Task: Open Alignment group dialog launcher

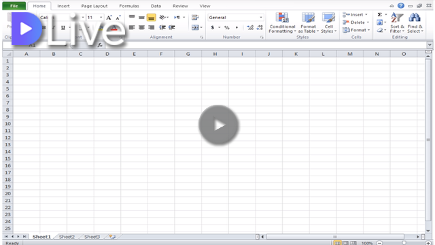Action: [x=202, y=37]
